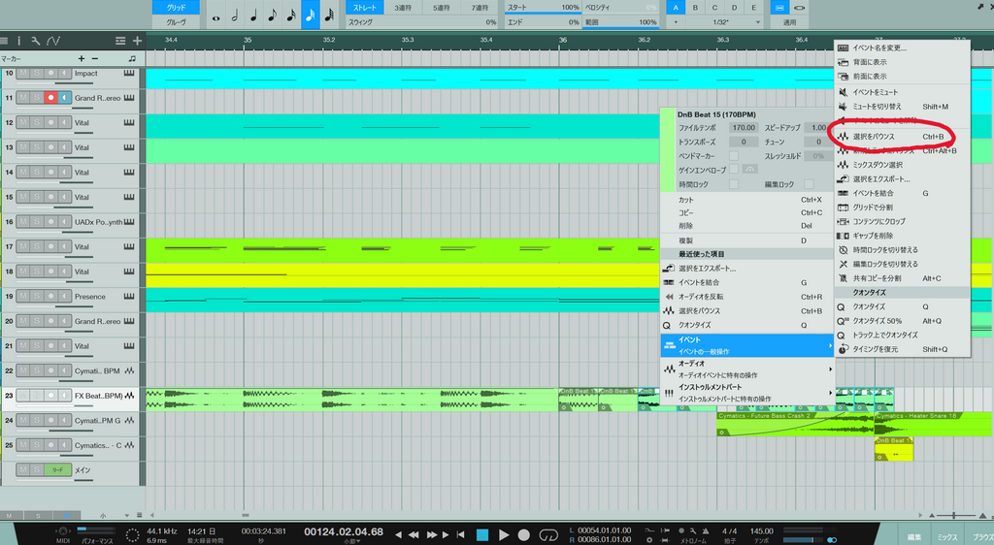This screenshot has height=545, width=994.
Task: Click the グリッド mode button
Action: (x=176, y=8)
